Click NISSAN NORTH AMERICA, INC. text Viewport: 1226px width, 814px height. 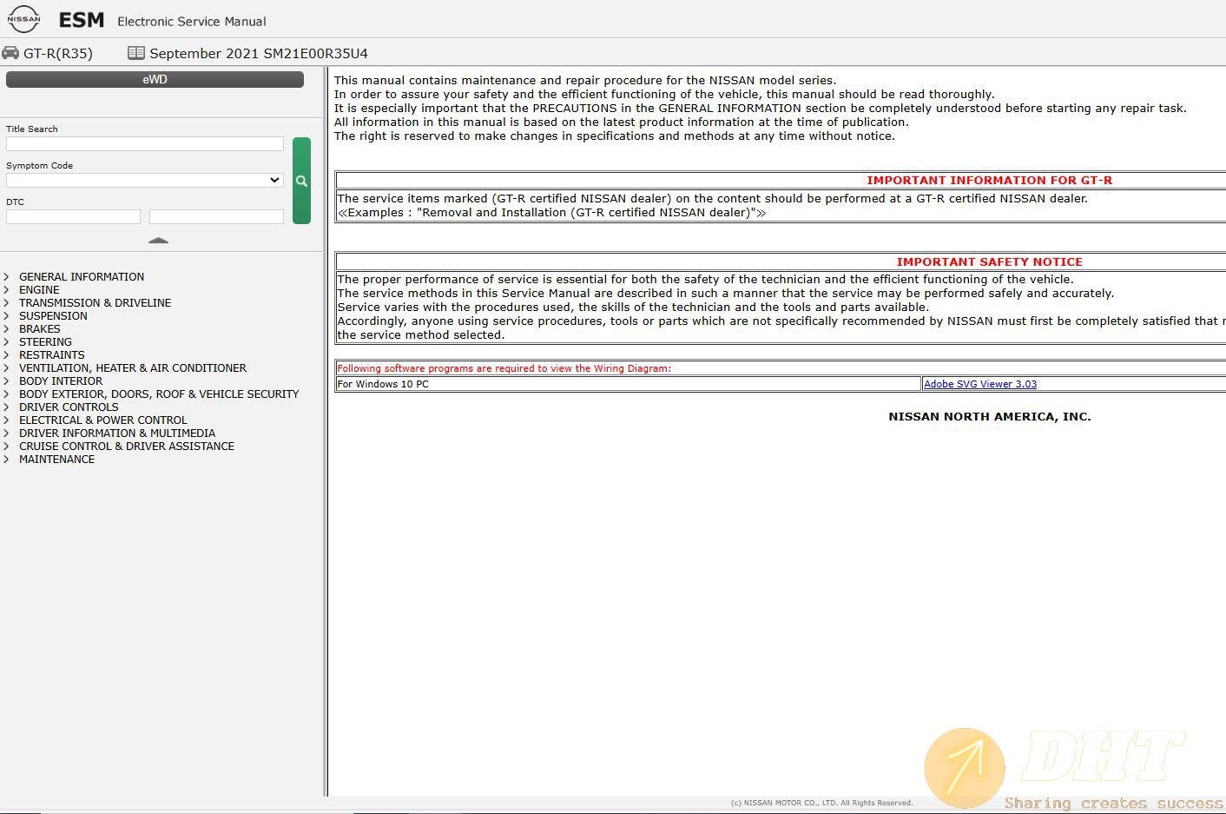click(x=990, y=417)
